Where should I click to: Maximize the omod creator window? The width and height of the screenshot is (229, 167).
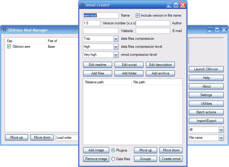(176, 5)
